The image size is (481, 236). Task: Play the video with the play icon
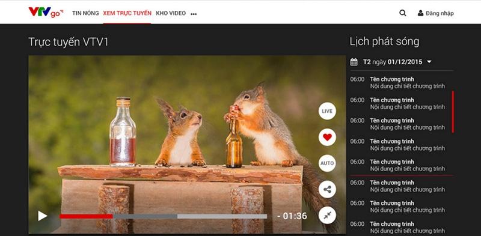pyautogui.click(x=42, y=216)
